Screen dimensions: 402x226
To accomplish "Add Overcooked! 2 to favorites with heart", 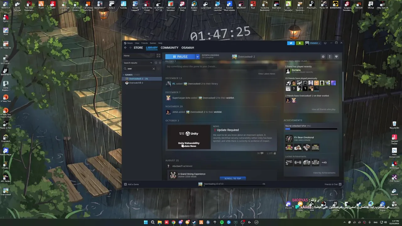I will tap(336, 57).
